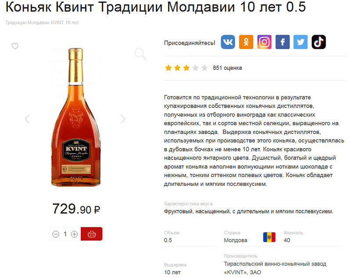Open the Facebook icon

(283, 42)
